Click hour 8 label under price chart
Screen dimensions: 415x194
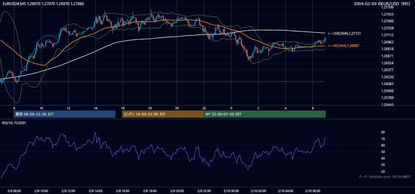(14, 108)
